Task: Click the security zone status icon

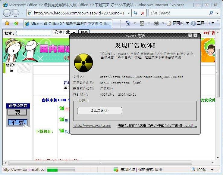Action: tap(116, 170)
